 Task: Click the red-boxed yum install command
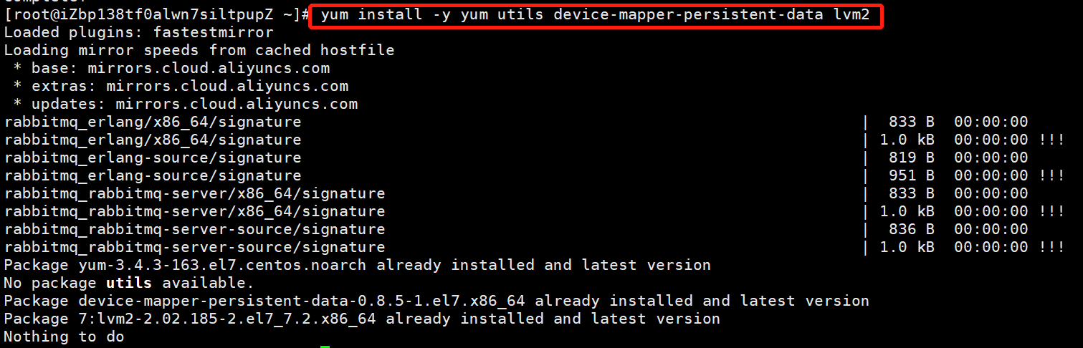pos(595,15)
